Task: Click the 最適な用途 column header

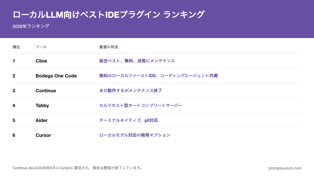Action: pos(109,47)
